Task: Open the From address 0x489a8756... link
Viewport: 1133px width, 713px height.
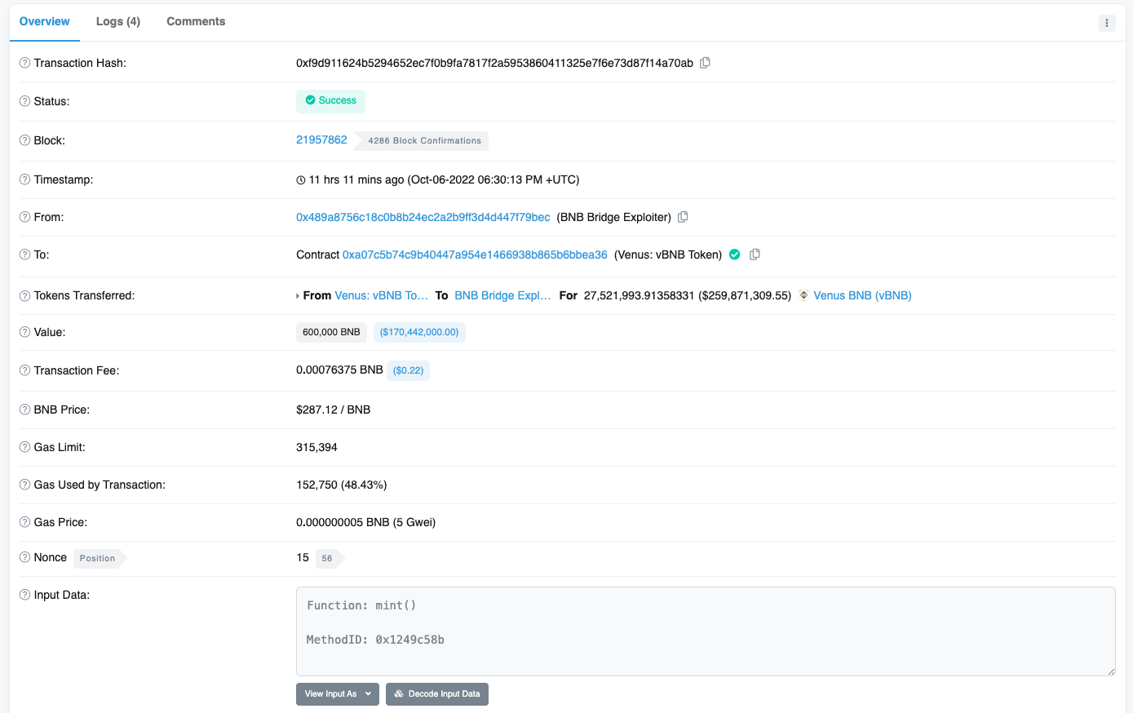Action: click(x=423, y=217)
